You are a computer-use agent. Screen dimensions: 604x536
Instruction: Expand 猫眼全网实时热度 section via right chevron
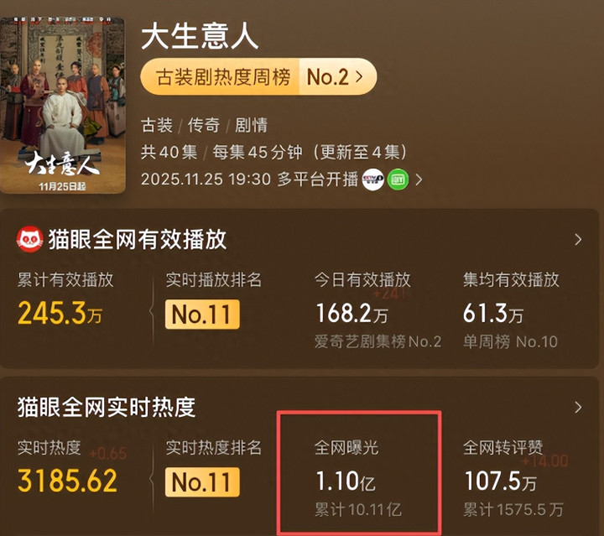578,408
